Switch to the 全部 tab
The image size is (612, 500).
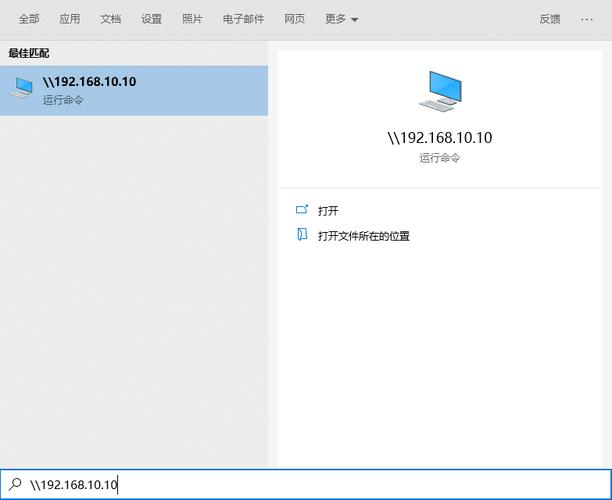click(29, 19)
